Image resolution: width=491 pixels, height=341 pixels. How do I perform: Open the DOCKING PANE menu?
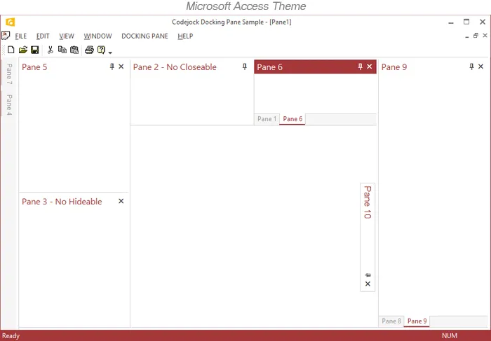144,36
